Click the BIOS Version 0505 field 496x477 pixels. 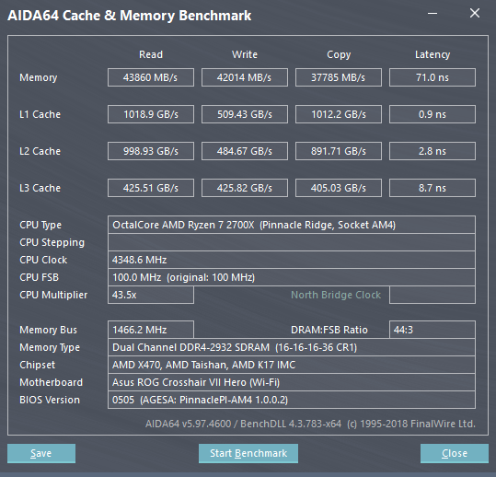[292, 400]
